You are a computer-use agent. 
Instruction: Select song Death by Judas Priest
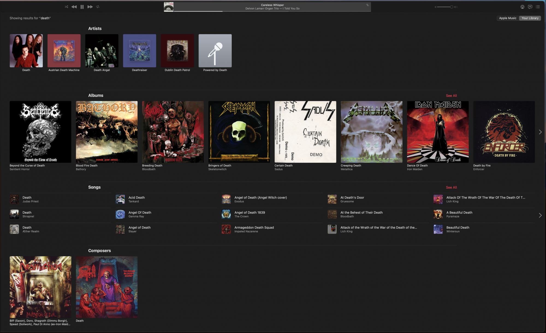coord(60,199)
